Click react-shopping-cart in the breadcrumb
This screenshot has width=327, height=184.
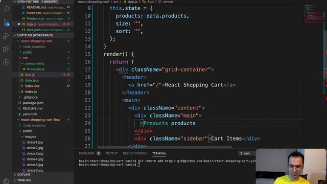[x=94, y=2]
